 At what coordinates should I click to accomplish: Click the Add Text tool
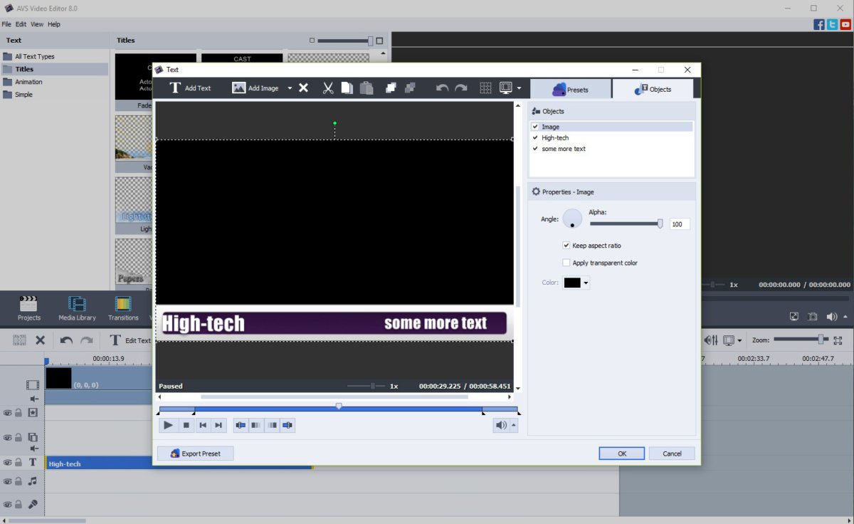tap(190, 88)
